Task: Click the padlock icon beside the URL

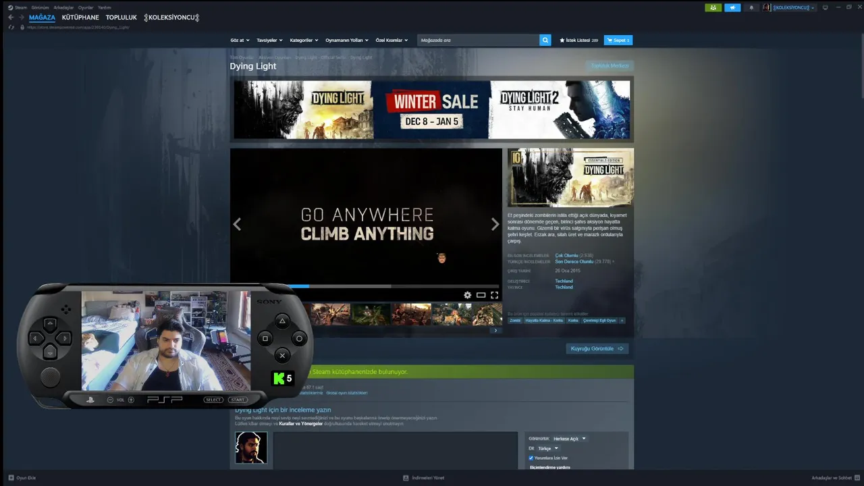Action: (22, 27)
